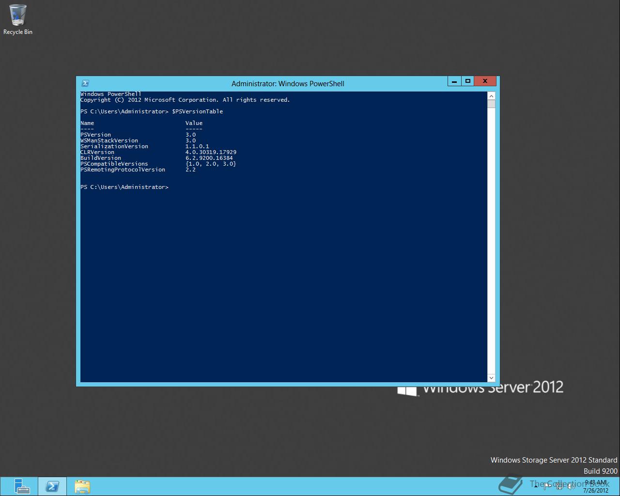Click the $PSVersionTable command text
Image resolution: width=620 pixels, height=496 pixels.
click(x=198, y=111)
